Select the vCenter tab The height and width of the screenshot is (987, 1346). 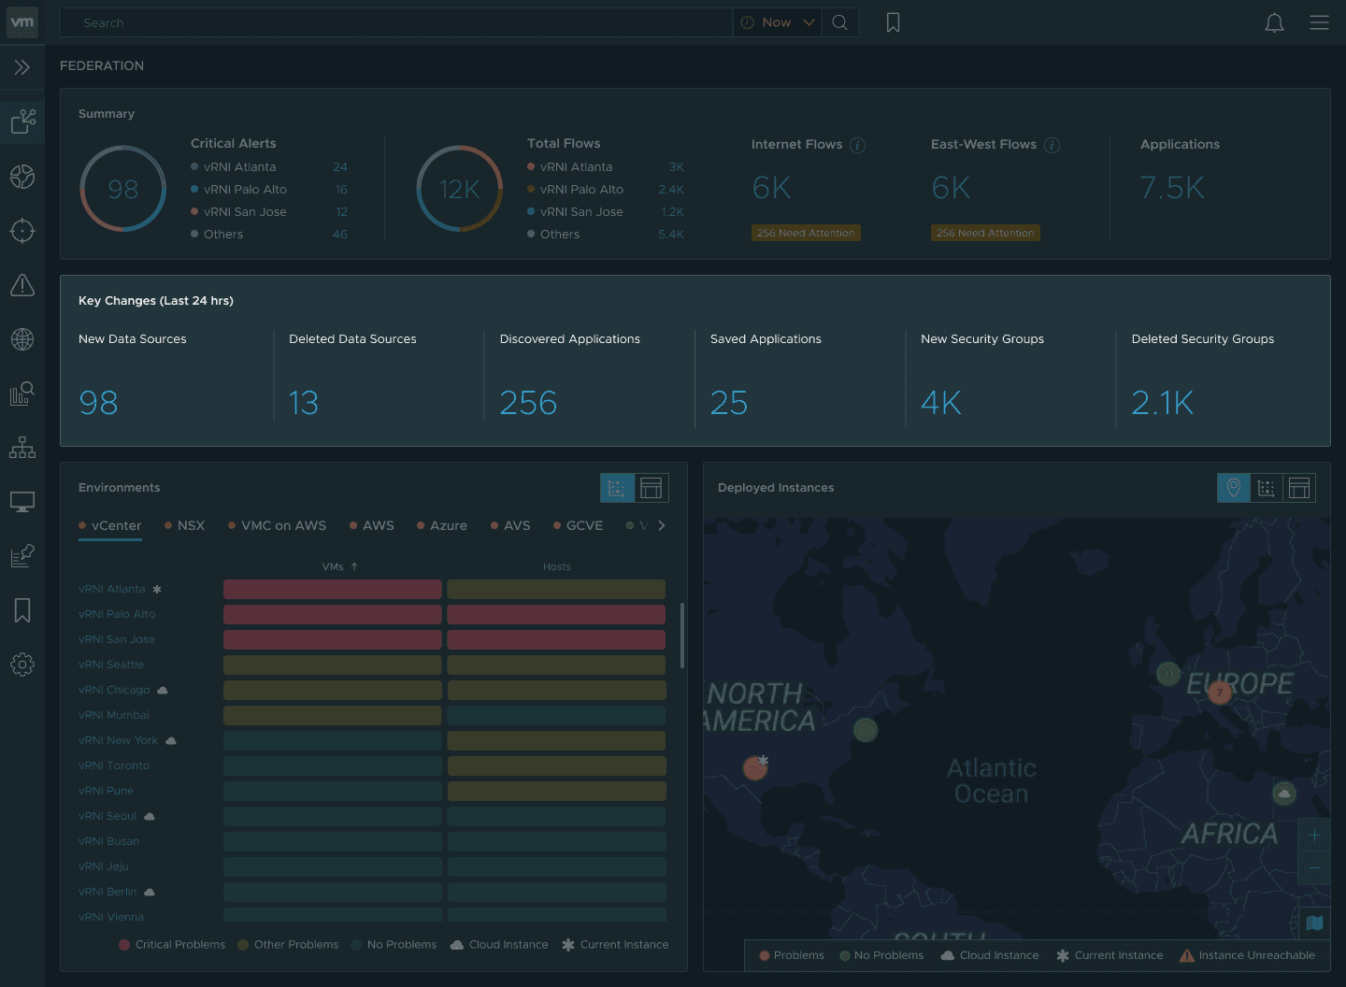click(110, 526)
